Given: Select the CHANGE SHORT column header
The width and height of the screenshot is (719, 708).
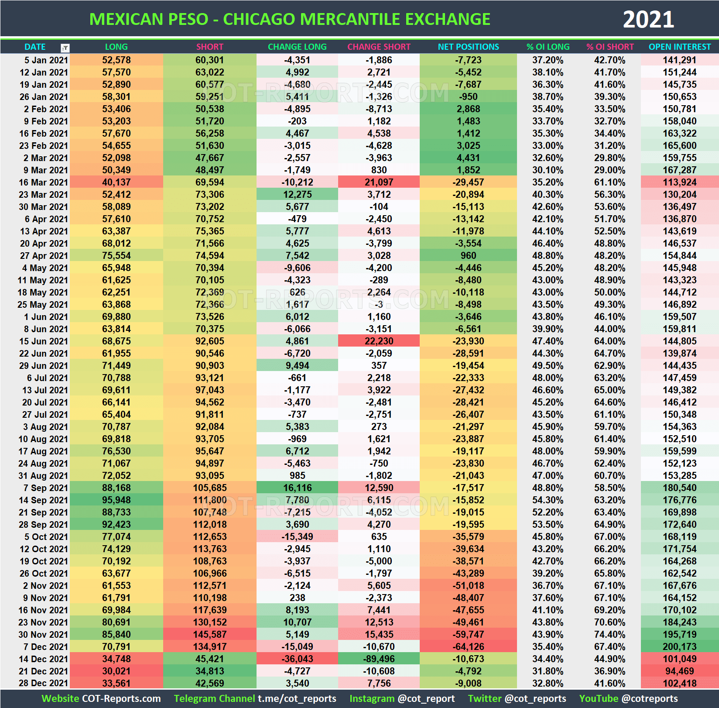Looking at the screenshot, I should click(x=379, y=47).
